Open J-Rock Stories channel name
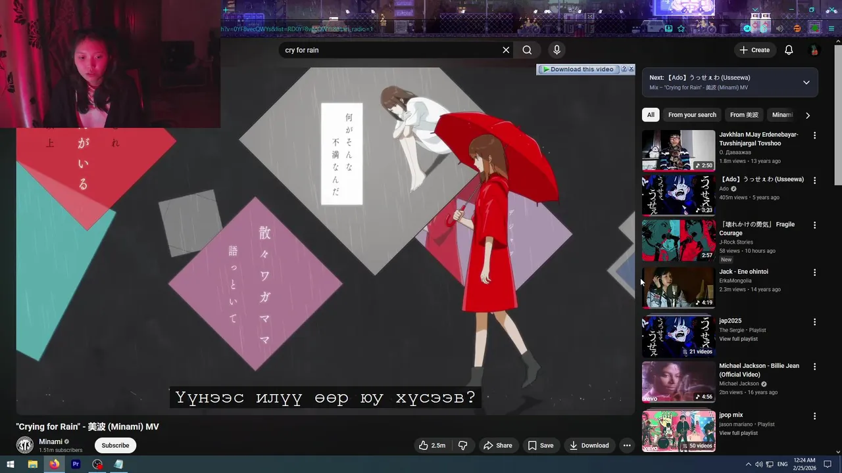The image size is (842, 473). coord(736,242)
